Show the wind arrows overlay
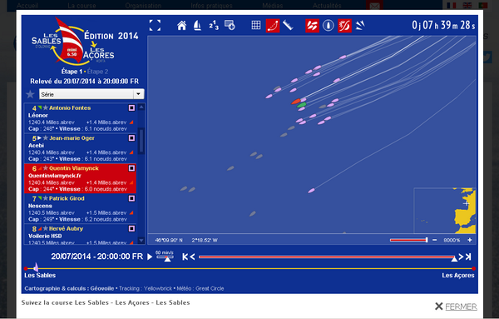 (360, 25)
